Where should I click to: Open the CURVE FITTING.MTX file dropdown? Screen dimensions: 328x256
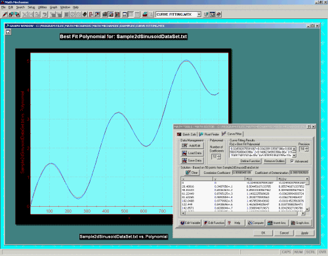point(199,14)
